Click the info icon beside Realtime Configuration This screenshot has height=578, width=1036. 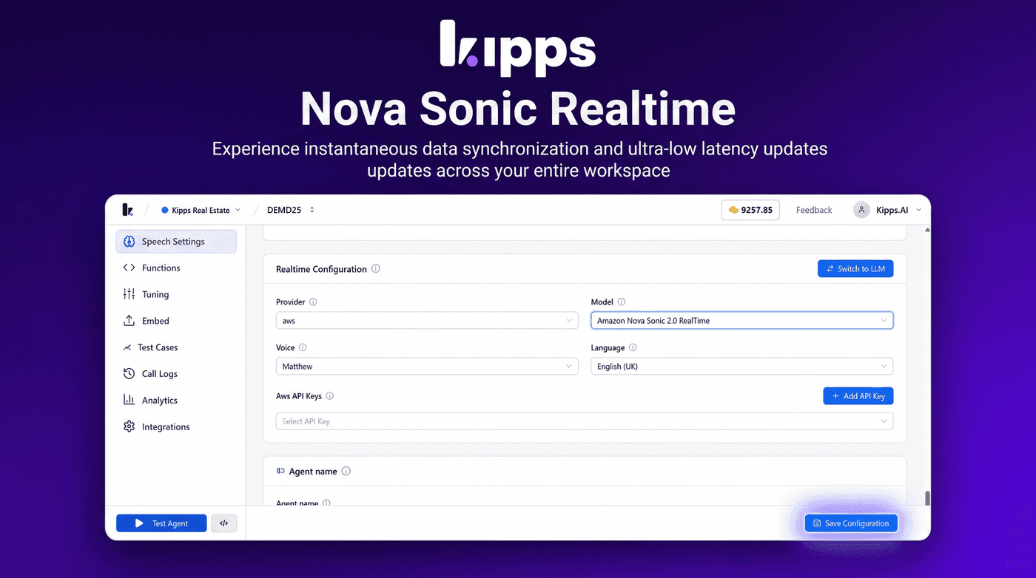tap(376, 269)
